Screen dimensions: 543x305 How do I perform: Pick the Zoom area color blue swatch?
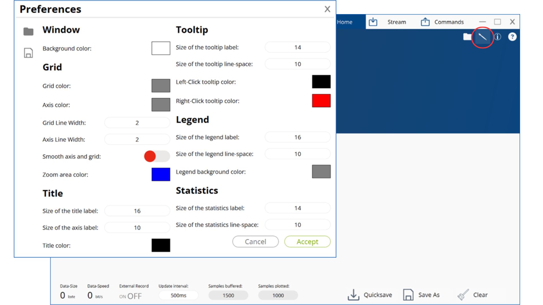pos(161,174)
